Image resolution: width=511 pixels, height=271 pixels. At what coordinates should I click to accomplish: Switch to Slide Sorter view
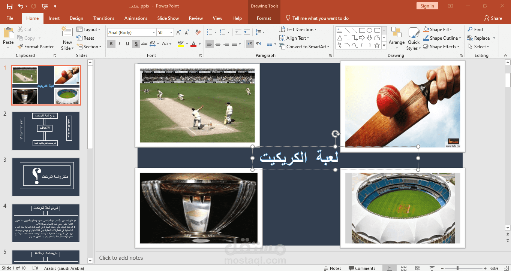pos(404,268)
